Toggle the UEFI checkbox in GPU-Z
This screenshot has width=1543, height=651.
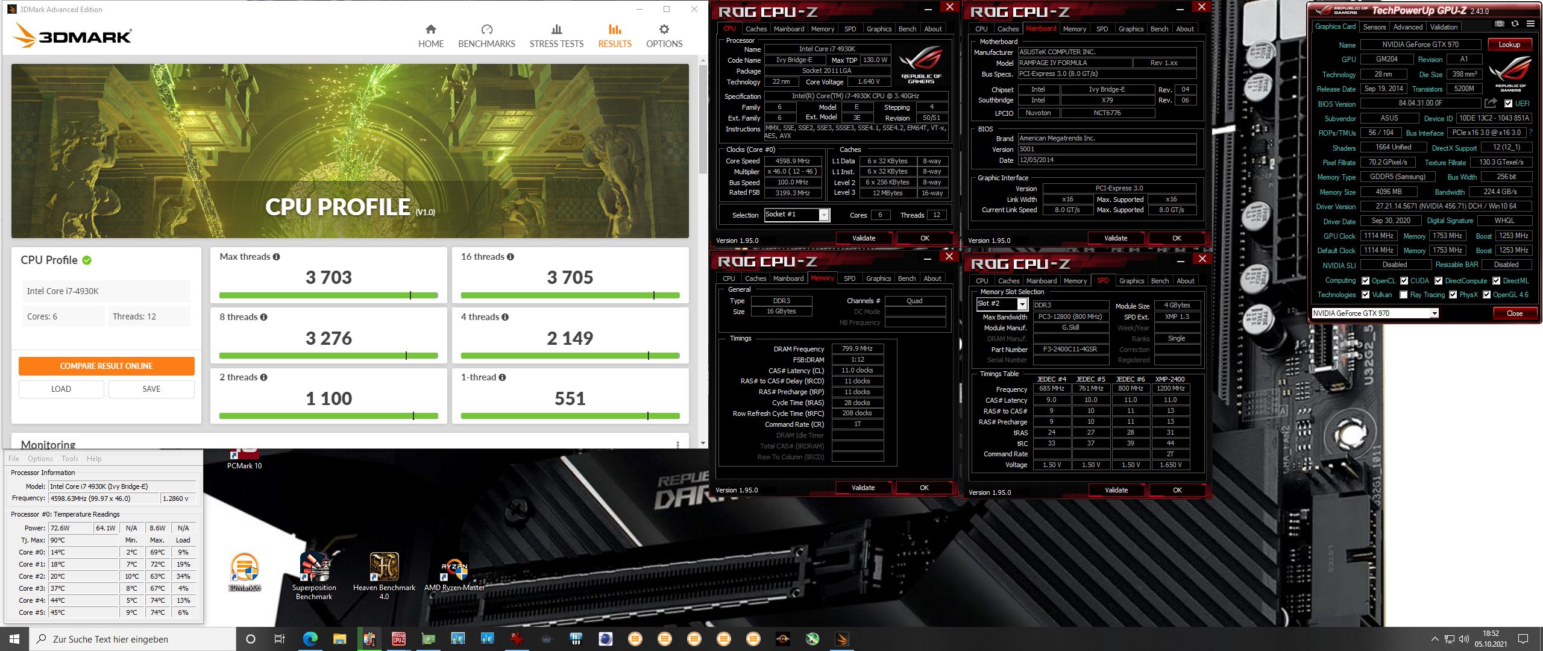[1508, 104]
